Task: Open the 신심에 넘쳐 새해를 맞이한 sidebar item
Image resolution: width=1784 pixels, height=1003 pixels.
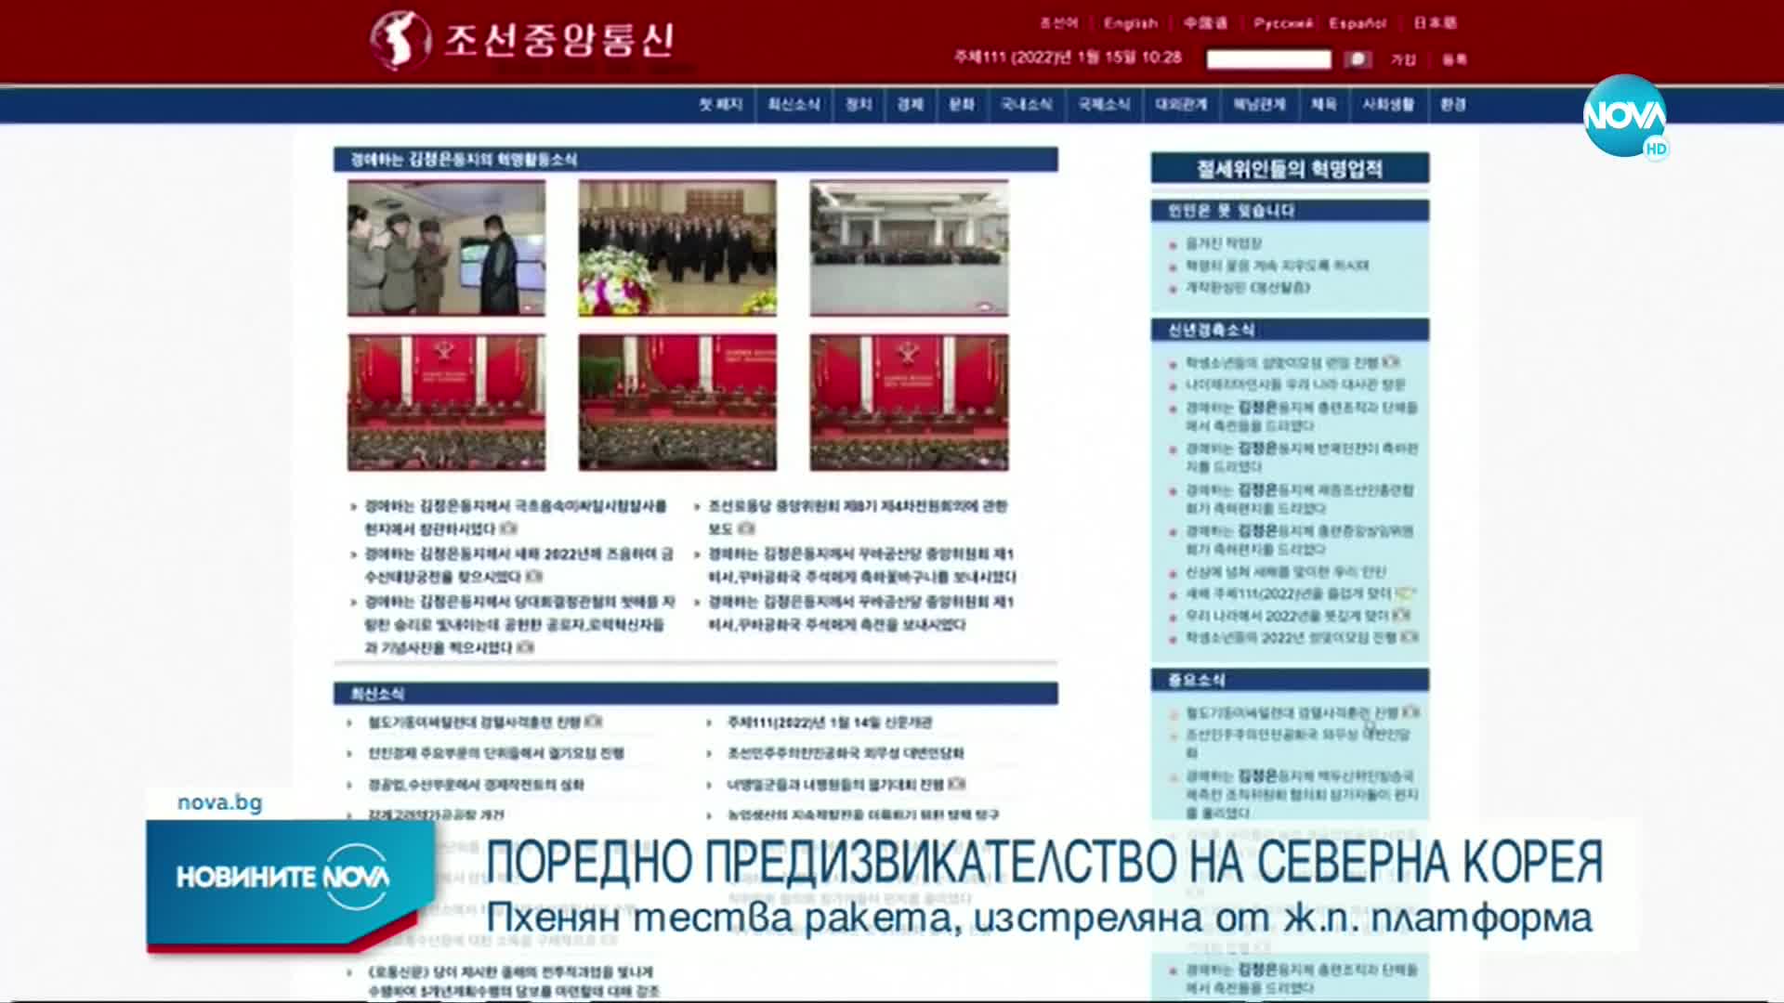Action: 1286,572
